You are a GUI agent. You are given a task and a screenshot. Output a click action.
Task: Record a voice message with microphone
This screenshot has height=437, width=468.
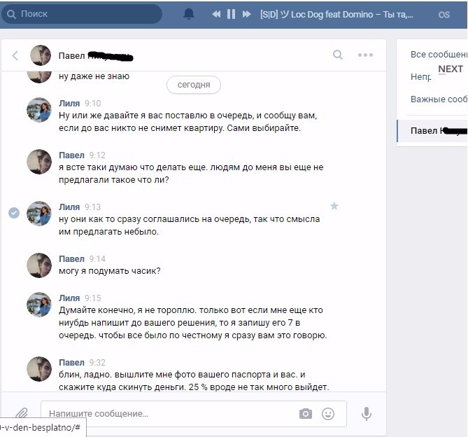[x=367, y=414]
